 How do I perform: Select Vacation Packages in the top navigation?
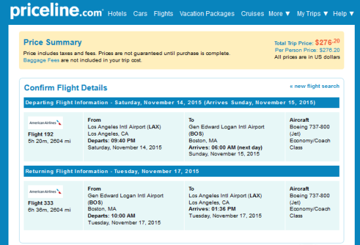pyautogui.click(x=207, y=14)
